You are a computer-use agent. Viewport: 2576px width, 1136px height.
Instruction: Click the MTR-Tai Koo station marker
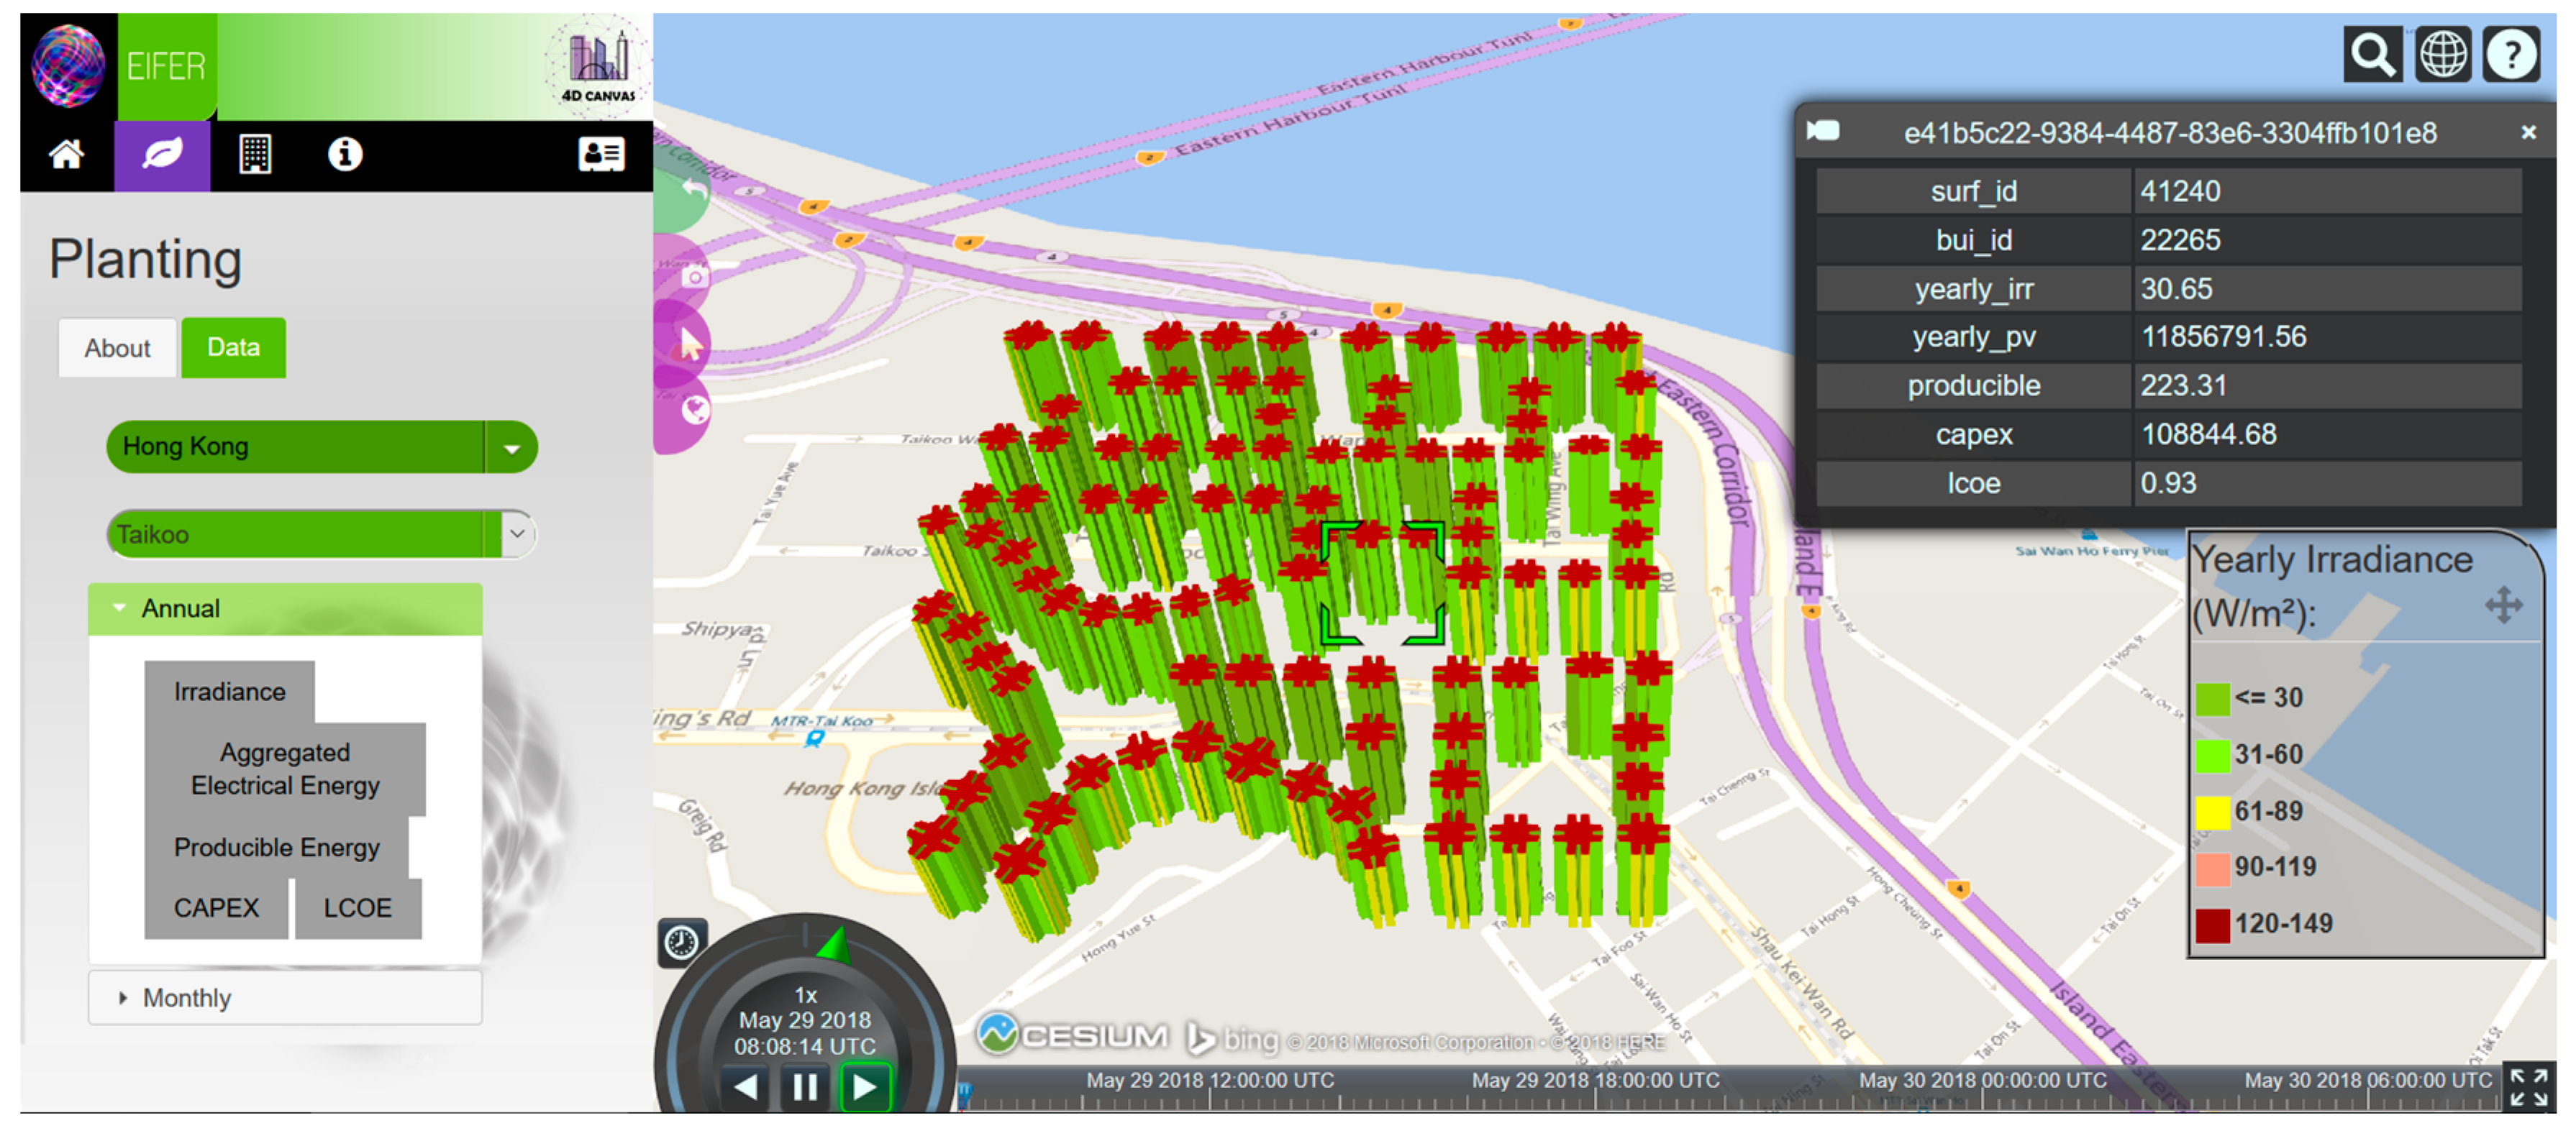[816, 738]
